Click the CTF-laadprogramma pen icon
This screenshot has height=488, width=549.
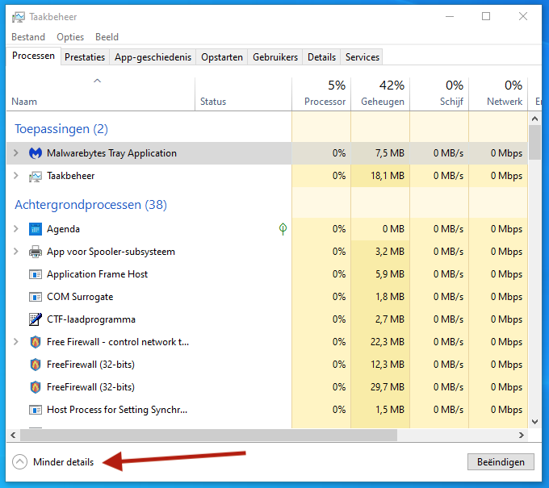pos(36,319)
